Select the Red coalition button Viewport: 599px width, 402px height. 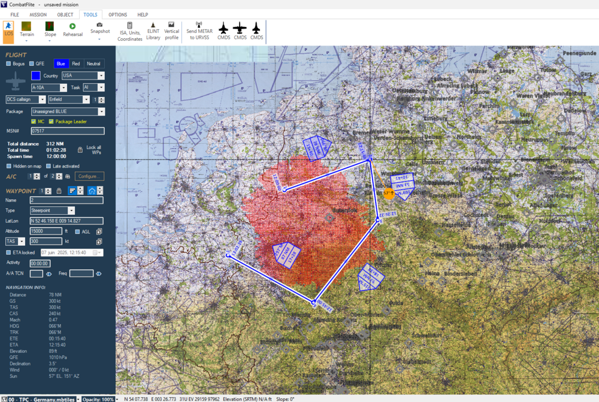[x=75, y=63]
